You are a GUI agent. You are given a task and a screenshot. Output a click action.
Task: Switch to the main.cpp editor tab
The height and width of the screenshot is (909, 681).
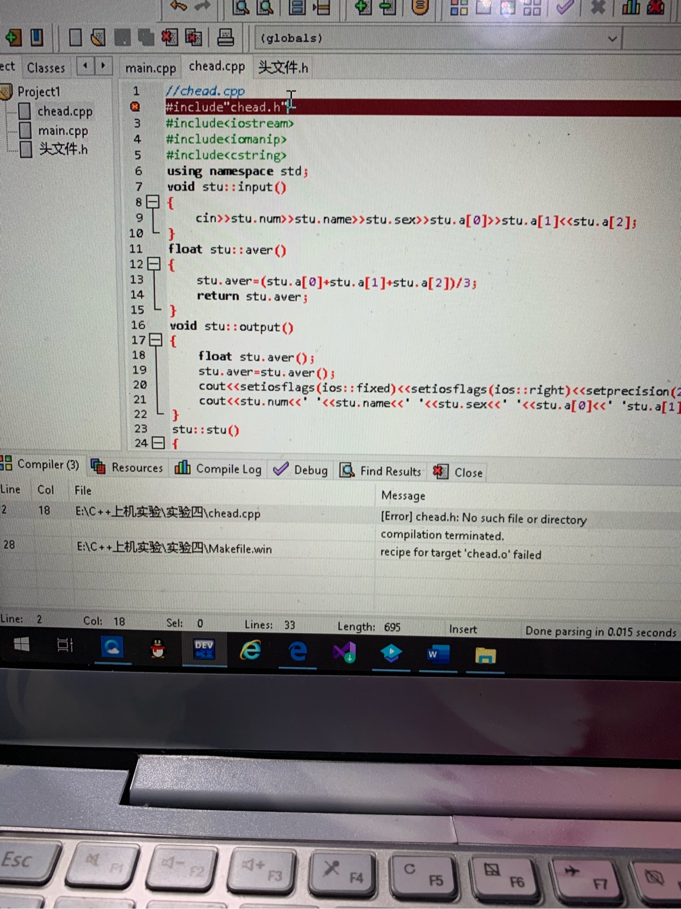coord(150,68)
